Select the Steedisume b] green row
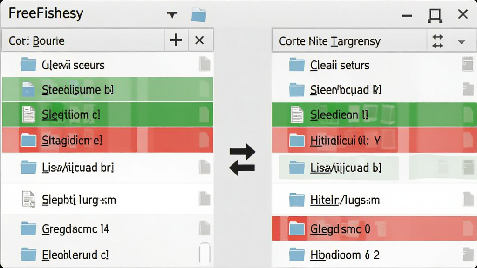This screenshot has width=477, height=268. [x=108, y=89]
